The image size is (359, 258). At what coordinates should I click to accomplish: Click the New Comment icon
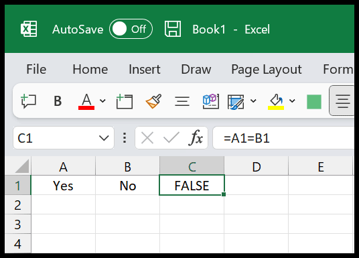pos(28,101)
